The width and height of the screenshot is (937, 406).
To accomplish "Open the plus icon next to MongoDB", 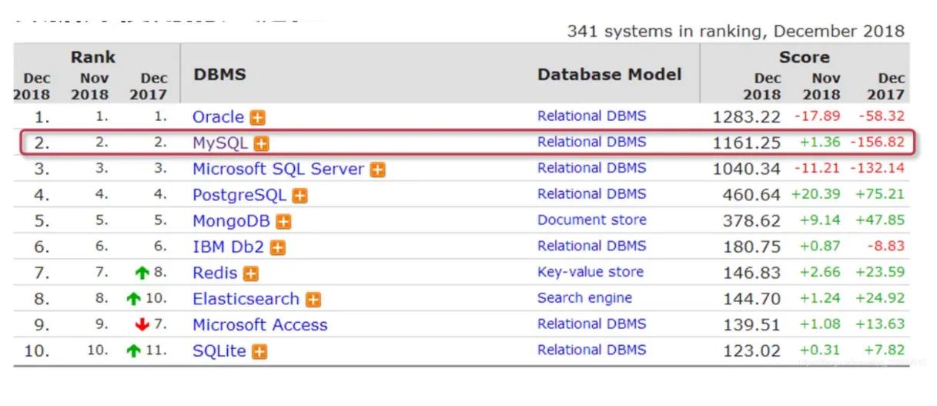I will [x=284, y=222].
